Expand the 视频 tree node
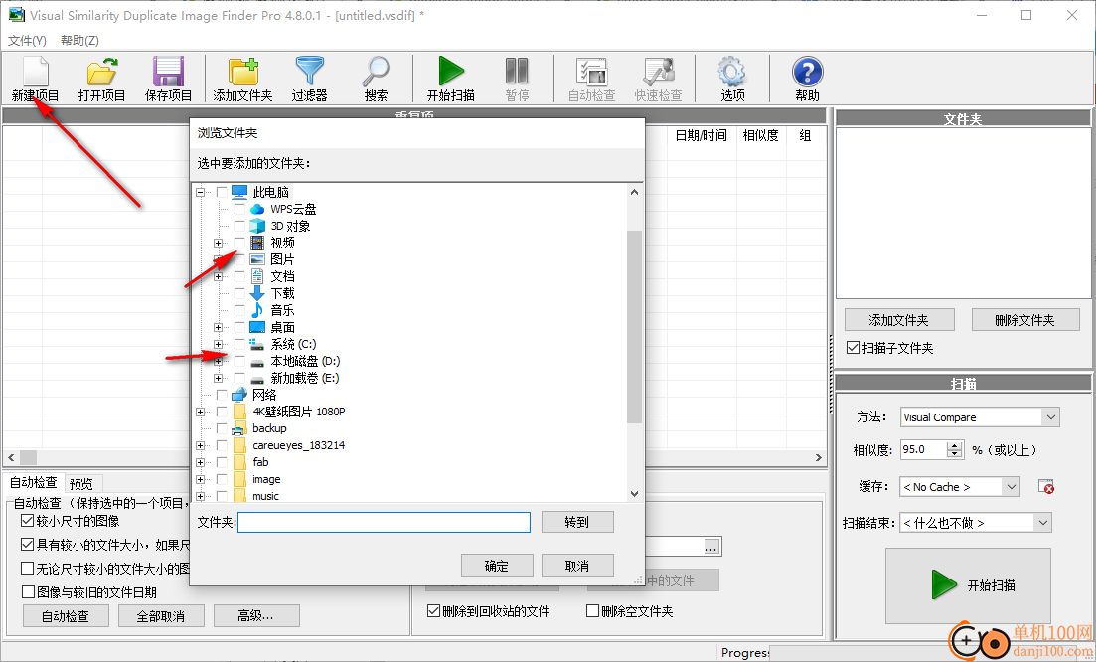The height and width of the screenshot is (662, 1096). pyautogui.click(x=218, y=243)
